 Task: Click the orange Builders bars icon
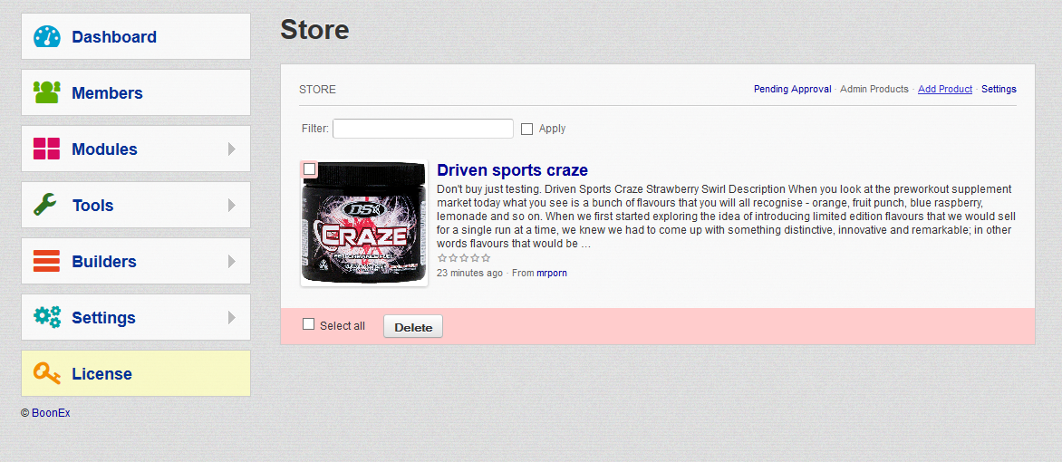[x=47, y=261]
